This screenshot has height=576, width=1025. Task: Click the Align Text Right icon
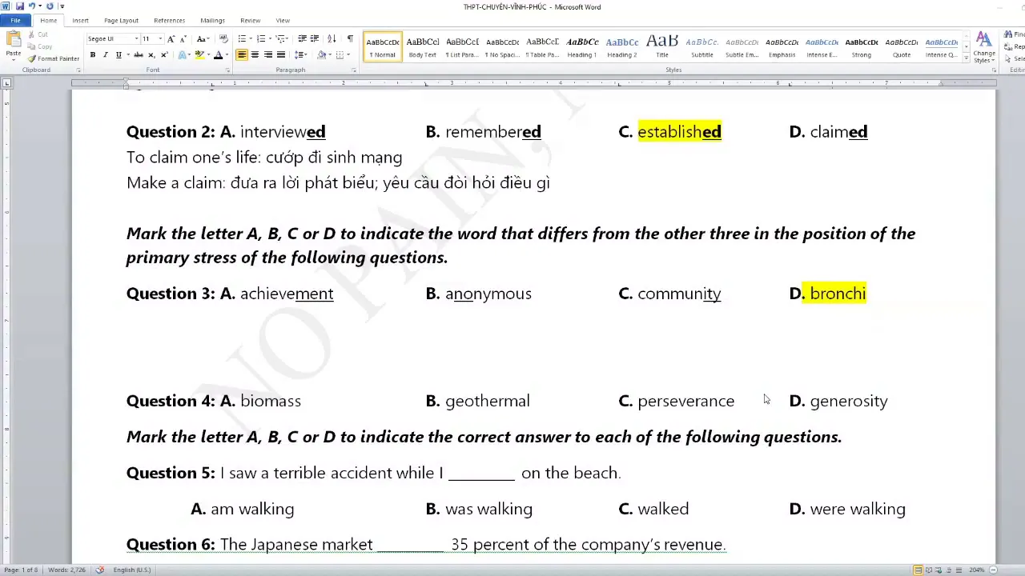(x=267, y=54)
